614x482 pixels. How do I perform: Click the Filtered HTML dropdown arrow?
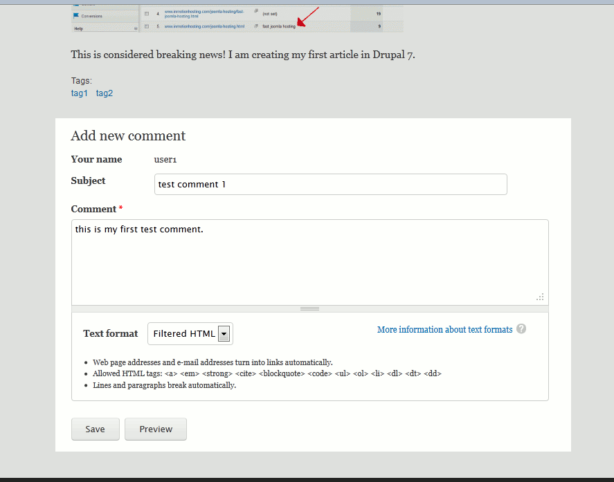click(224, 334)
